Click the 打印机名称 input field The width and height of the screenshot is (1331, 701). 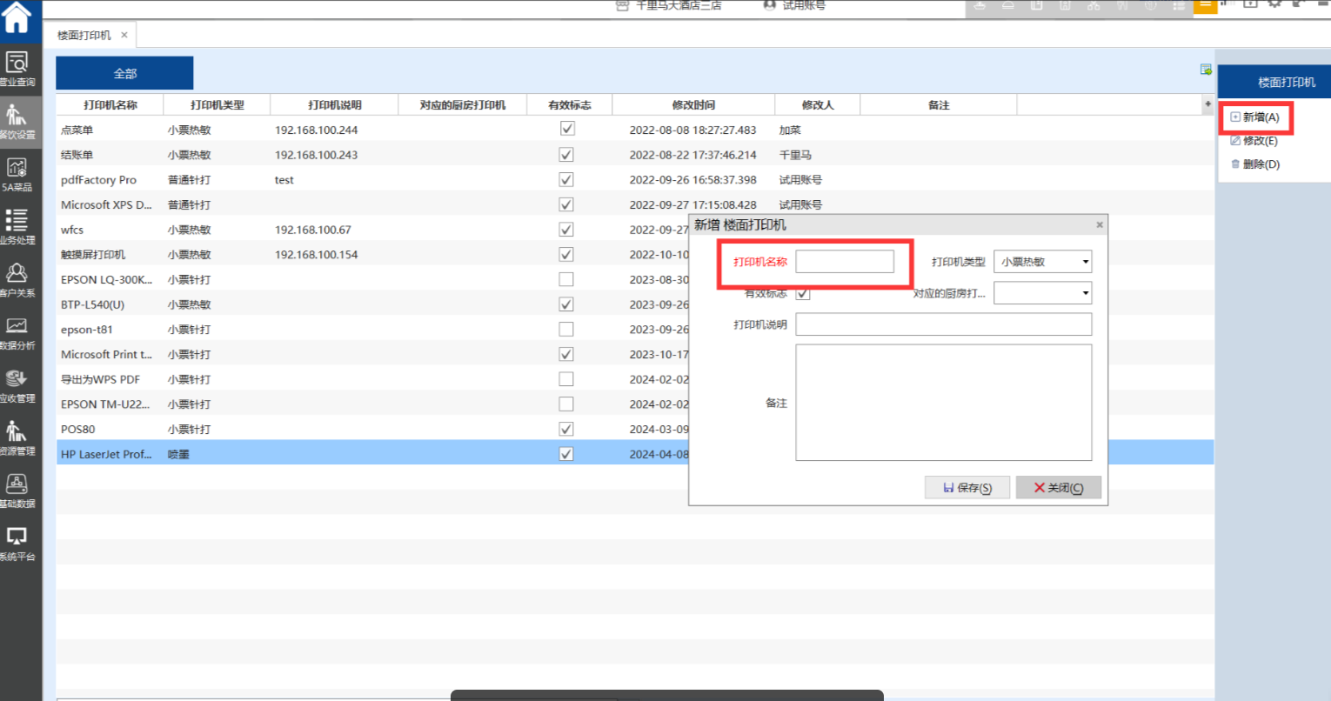845,262
